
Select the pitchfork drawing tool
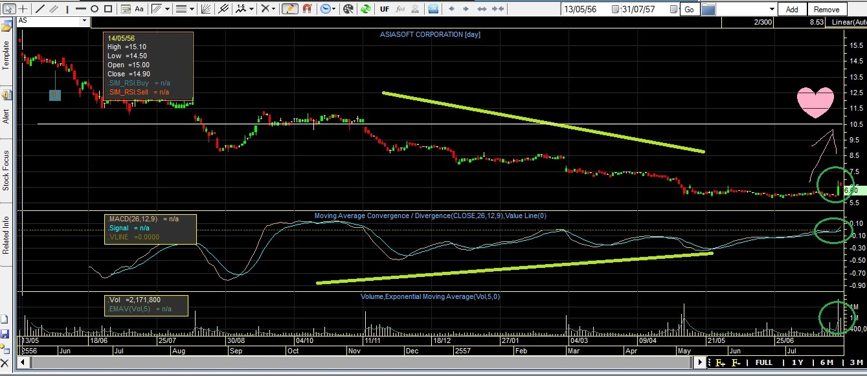(x=223, y=9)
